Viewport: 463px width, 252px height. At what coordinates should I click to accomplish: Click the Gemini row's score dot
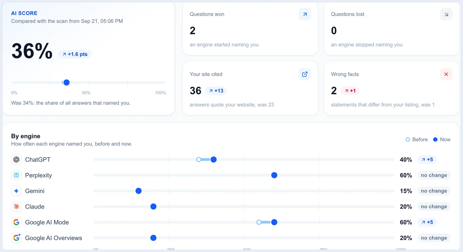[138, 191]
